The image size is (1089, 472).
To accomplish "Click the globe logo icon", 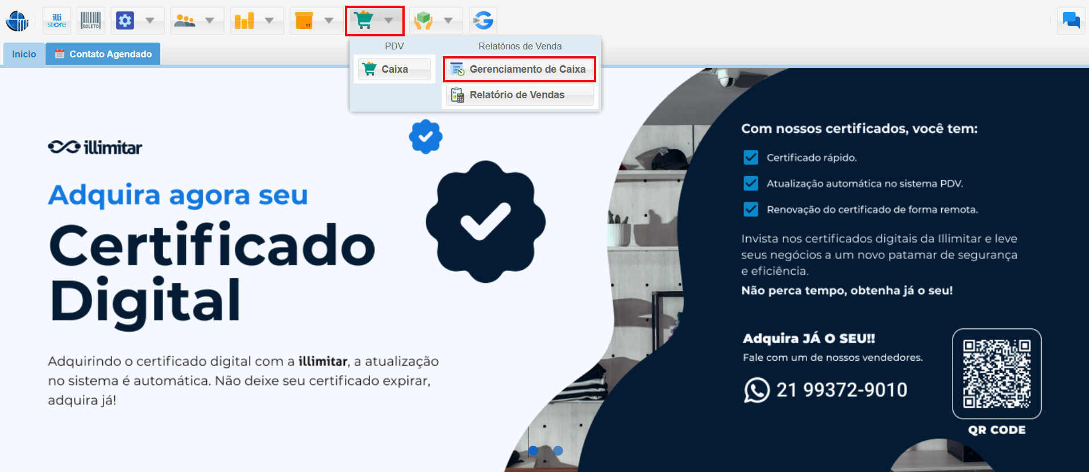I will tap(17, 21).
